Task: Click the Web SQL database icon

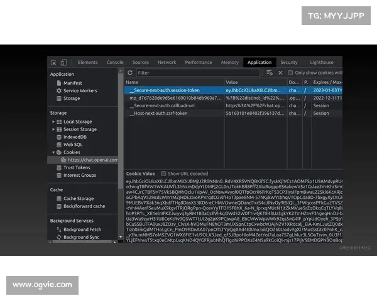Action: 59,145
